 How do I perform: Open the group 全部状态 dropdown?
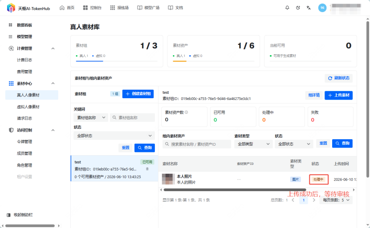[114, 136]
